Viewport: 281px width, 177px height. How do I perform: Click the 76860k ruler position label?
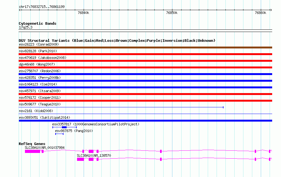pos(260,13)
